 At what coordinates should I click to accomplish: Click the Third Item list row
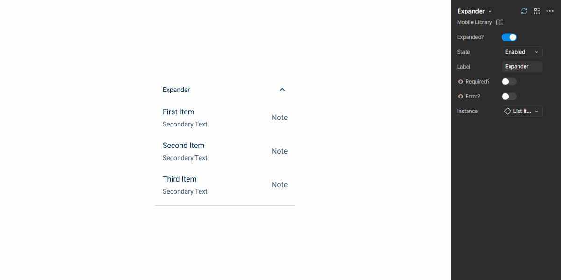180,179
